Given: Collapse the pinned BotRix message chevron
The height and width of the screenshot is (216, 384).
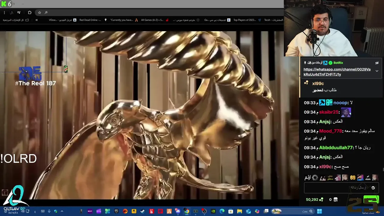Looking at the screenshot, I should click(x=377, y=71).
